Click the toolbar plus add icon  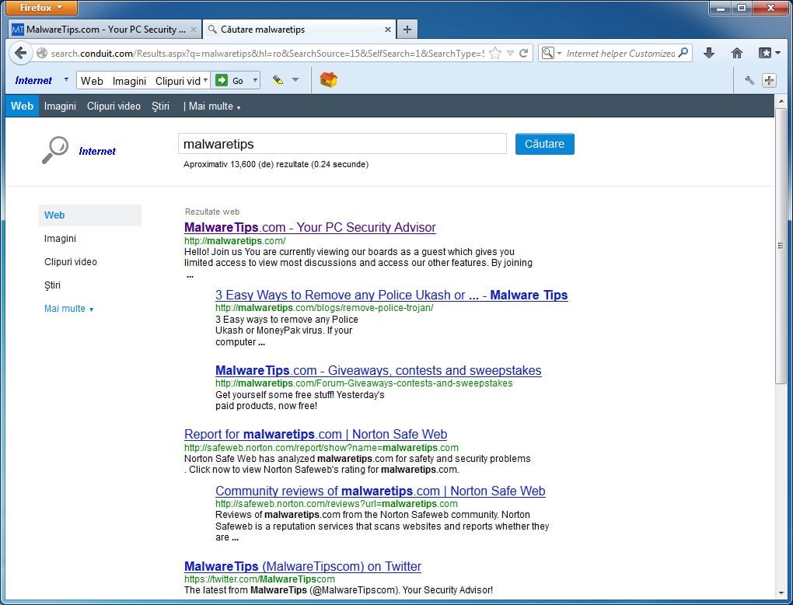coord(769,80)
